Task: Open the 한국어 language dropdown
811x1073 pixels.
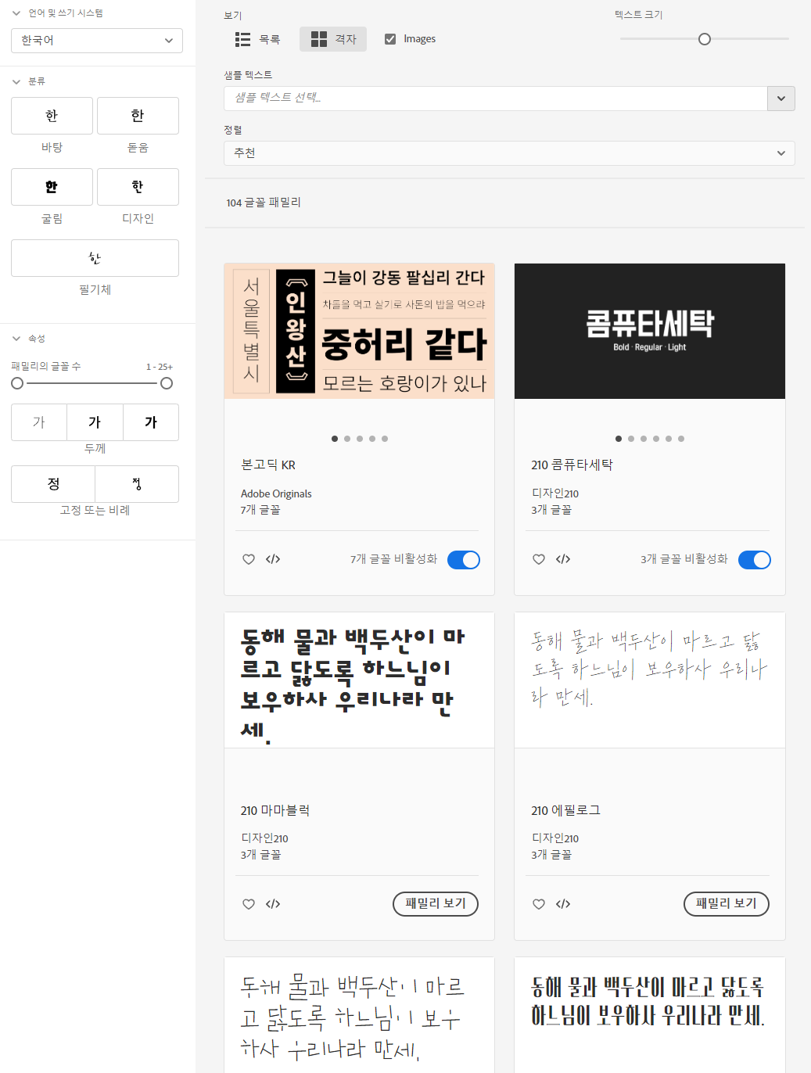Action: pyautogui.click(x=97, y=41)
